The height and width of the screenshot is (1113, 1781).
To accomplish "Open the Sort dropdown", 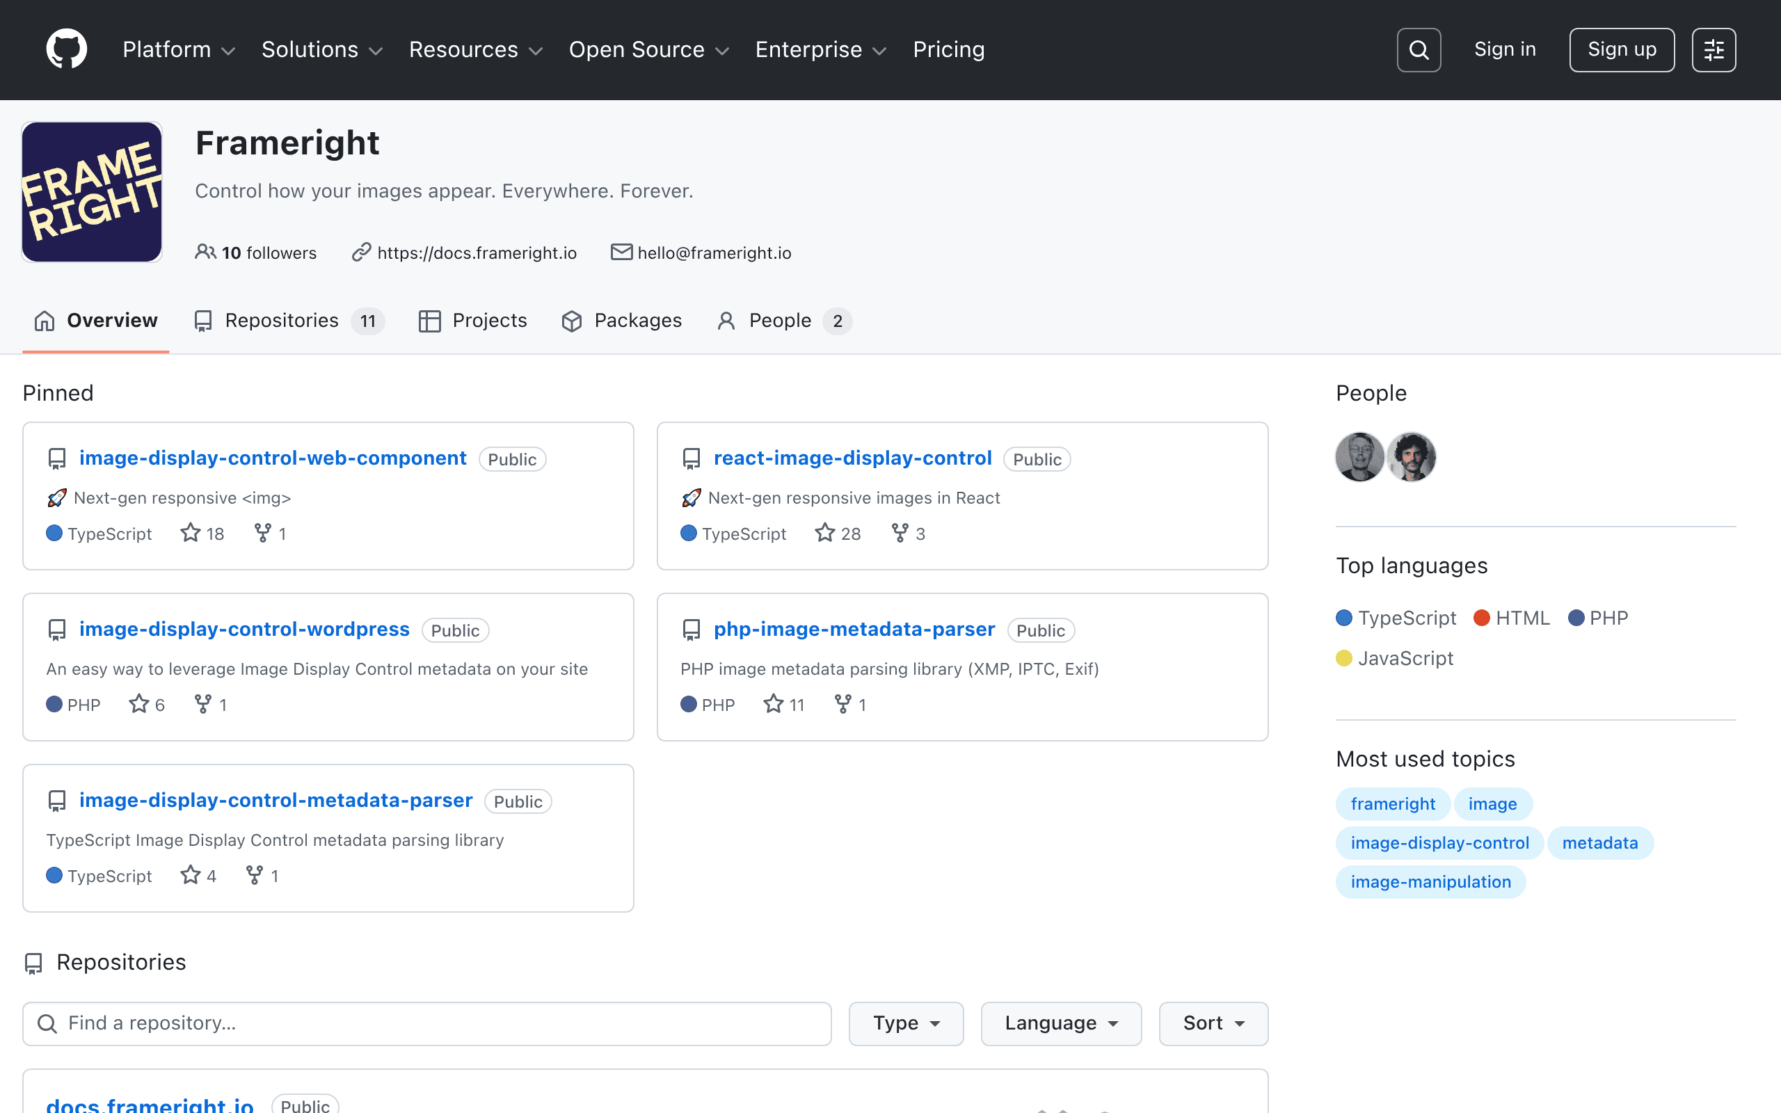I will pos(1213,1023).
